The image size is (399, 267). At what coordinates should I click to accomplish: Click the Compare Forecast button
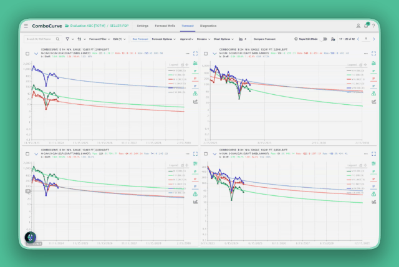[264, 39]
